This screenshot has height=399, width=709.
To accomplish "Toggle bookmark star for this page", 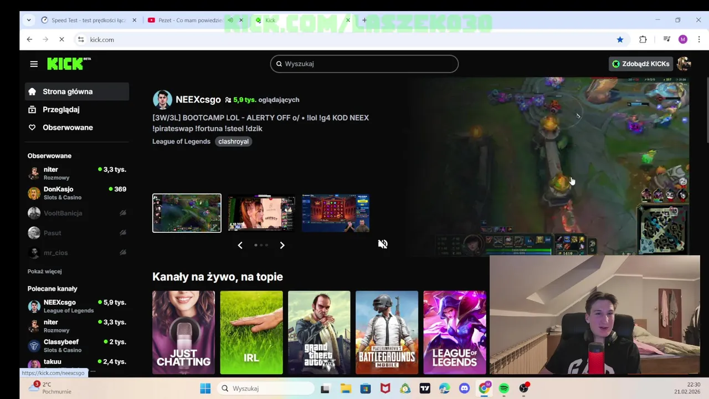I will pos(620,39).
